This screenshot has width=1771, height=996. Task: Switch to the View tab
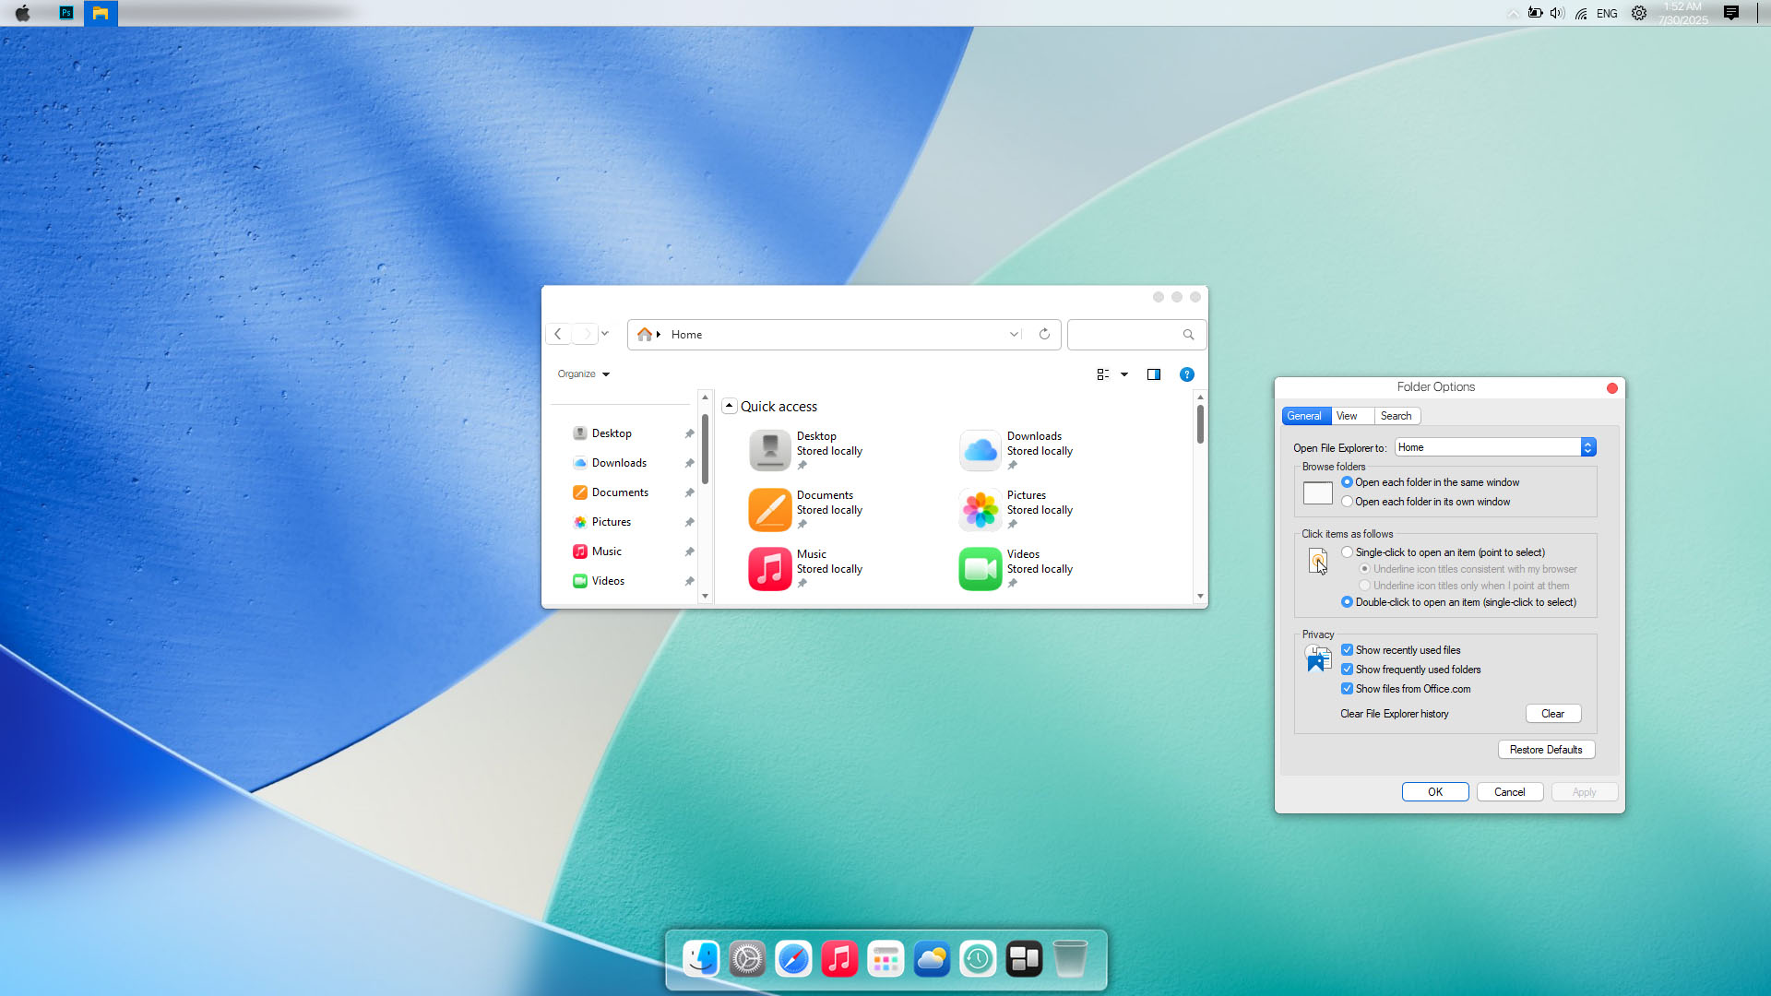point(1347,416)
